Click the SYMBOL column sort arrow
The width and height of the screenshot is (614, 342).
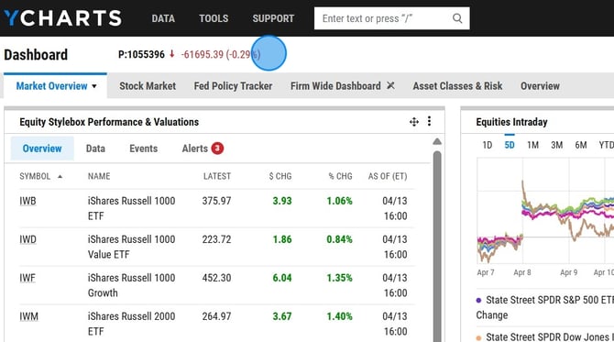(x=60, y=177)
